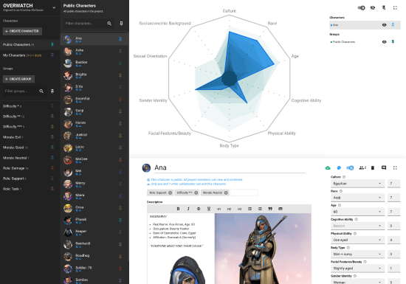
Task: Click the delete trash icon for Ana
Action: pyautogui.click(x=373, y=168)
